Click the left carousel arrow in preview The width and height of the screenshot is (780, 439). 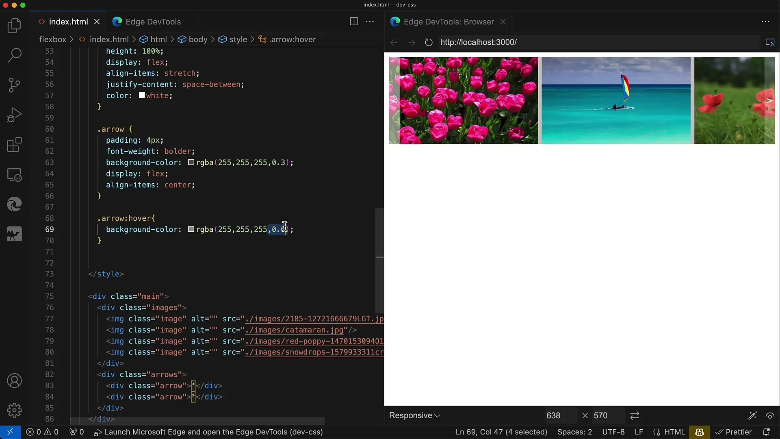coord(394,100)
